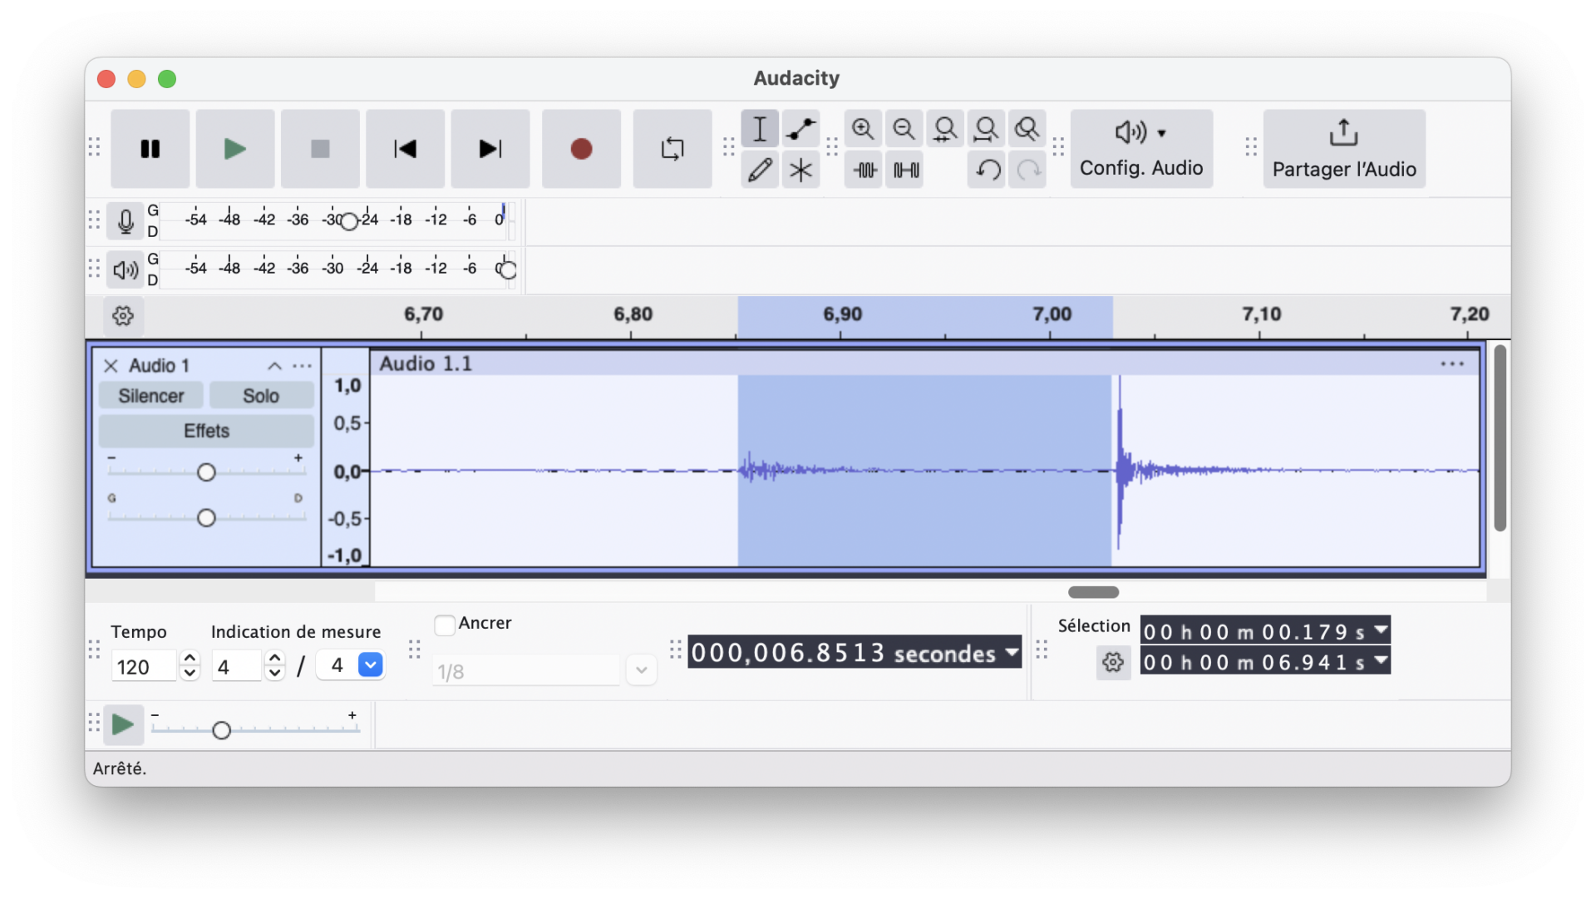Collapse the Audio 1 track chevron
1596x899 pixels.
coord(274,366)
